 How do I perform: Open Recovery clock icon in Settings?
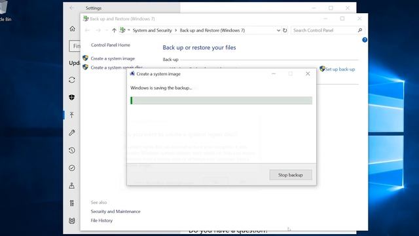[72, 150]
